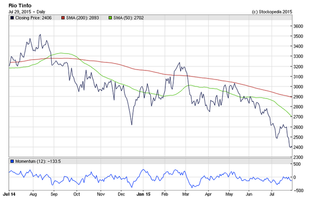311x205 pixels.
Task: Click the Momentum (12) blue legend swatch
Action: (12, 161)
